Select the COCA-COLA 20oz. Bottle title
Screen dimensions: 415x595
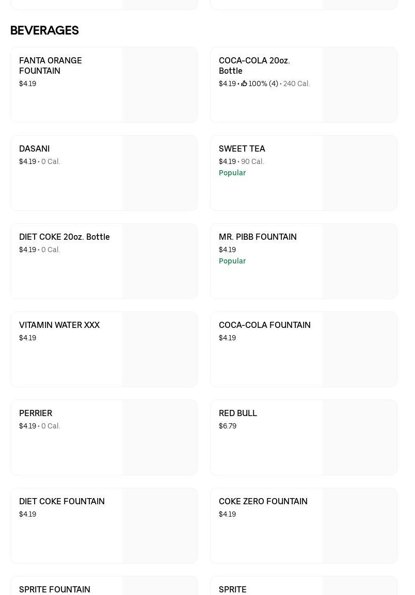click(x=254, y=65)
